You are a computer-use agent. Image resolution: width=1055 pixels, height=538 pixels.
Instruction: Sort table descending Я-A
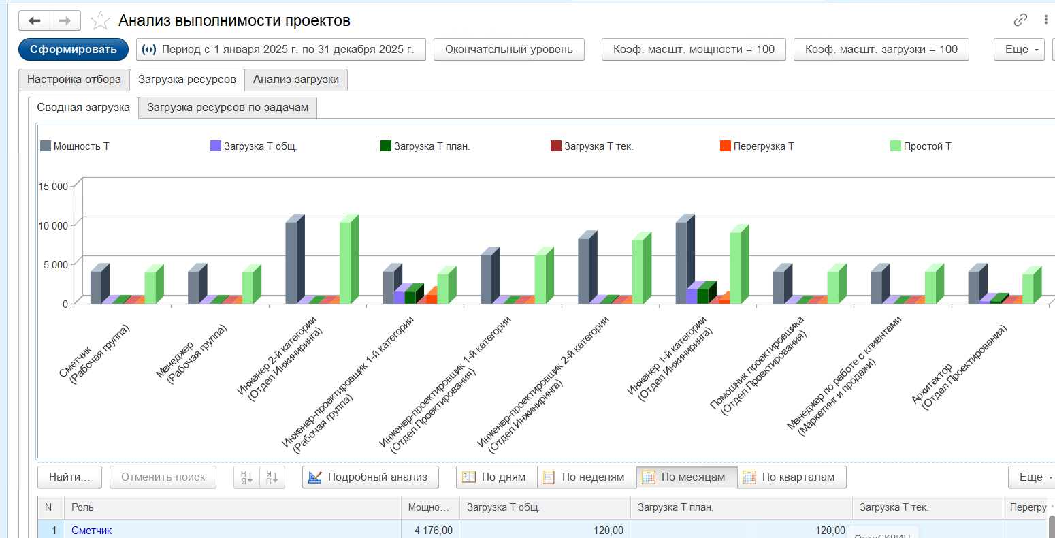coord(272,477)
